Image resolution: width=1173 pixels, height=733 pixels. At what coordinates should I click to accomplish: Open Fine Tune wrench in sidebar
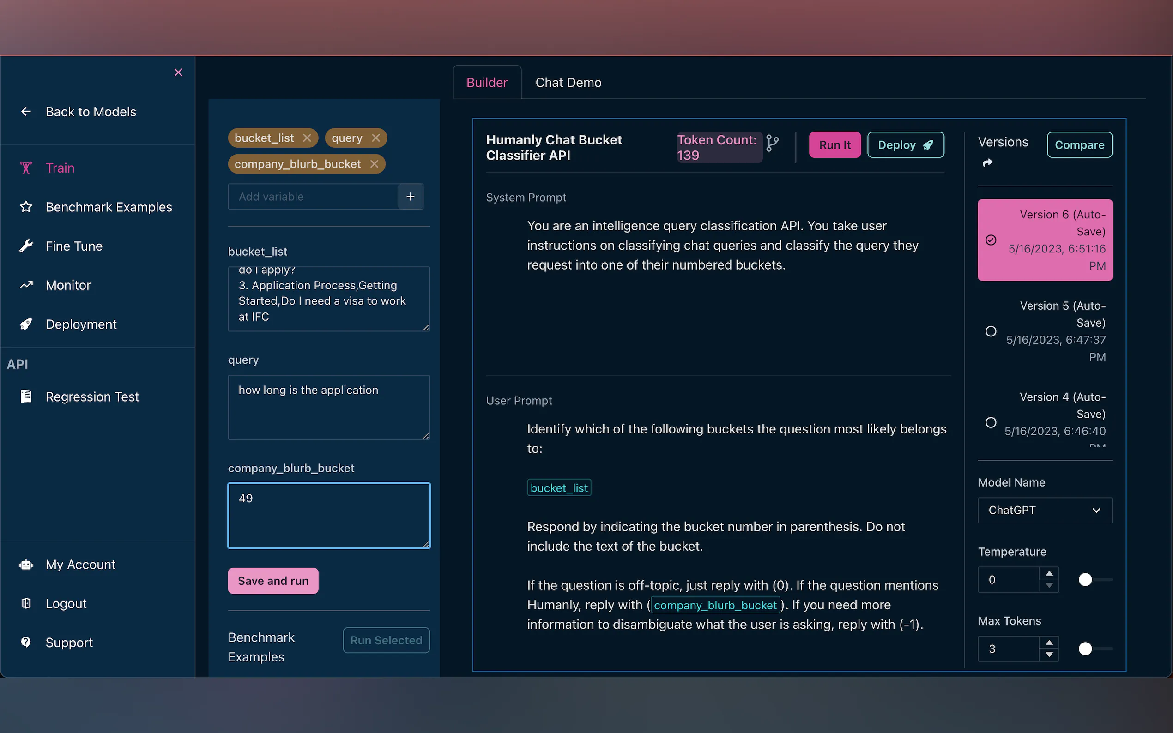(26, 246)
